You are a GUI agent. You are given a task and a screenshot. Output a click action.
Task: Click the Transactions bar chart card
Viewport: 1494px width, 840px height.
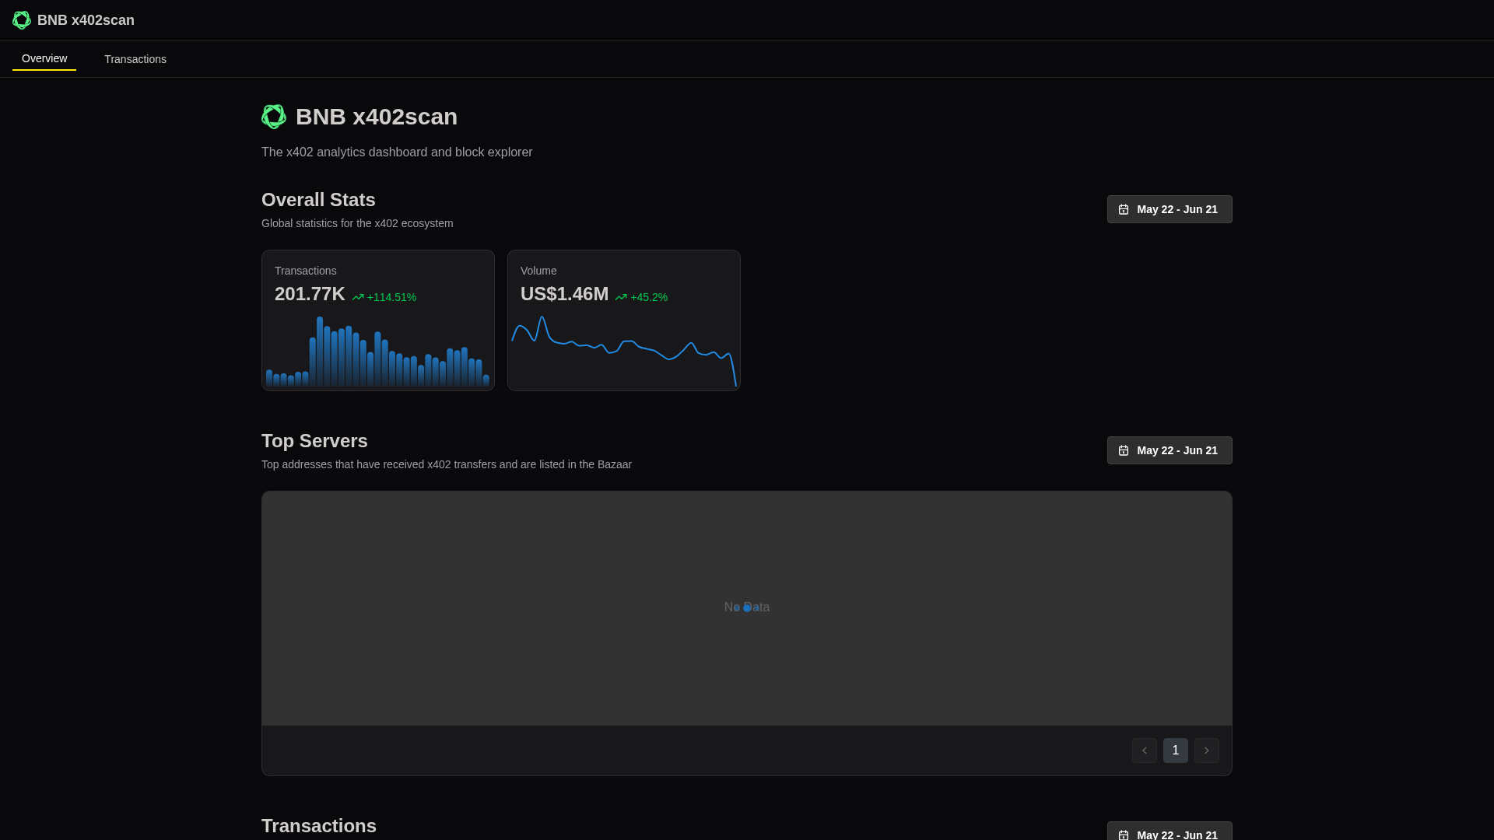click(378, 320)
